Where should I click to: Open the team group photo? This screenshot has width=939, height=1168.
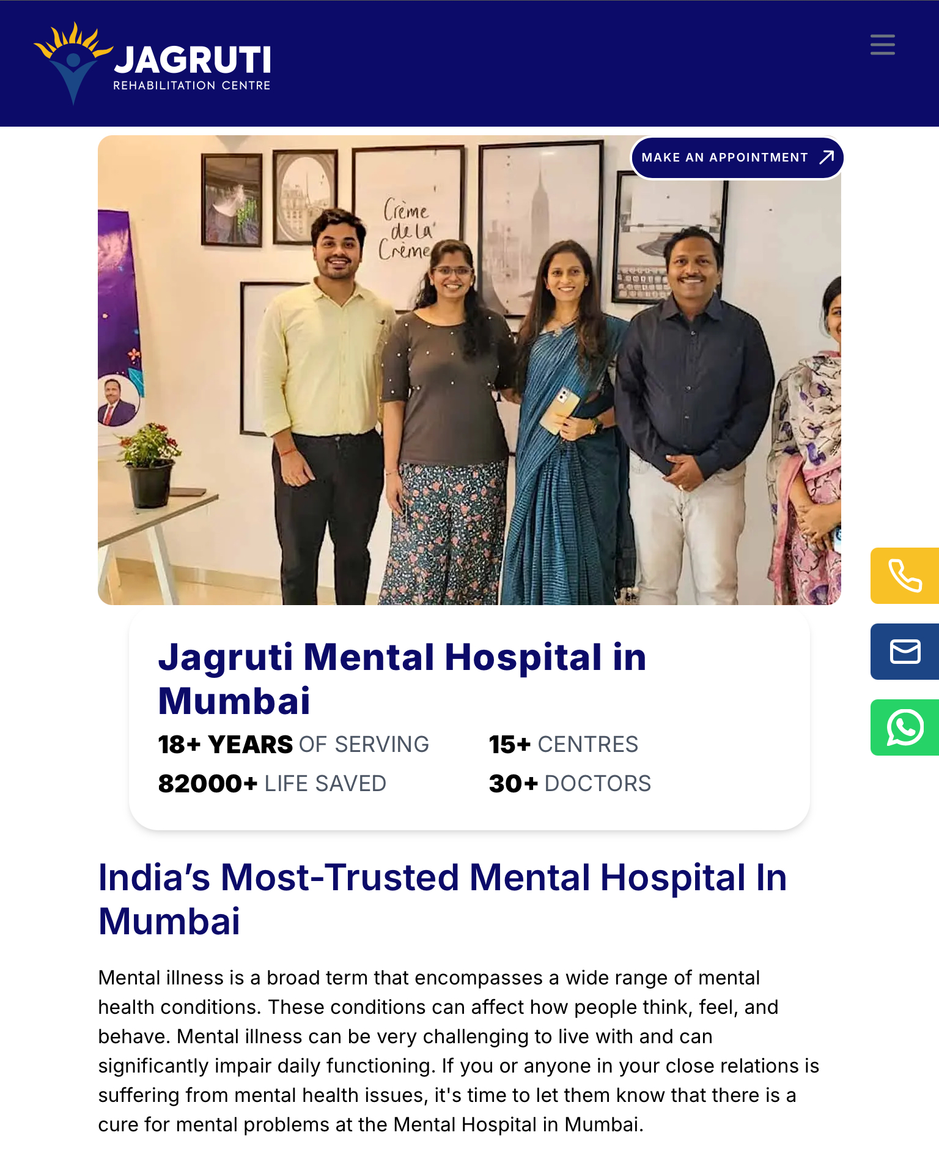[469, 370]
